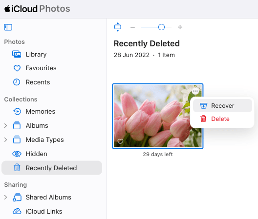Expand the Media Types chevron
Viewport: 258px width, 219px height.
tap(5, 139)
